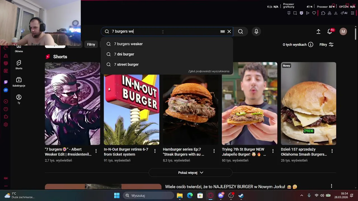Image resolution: width=358 pixels, height=201 pixels.
Task: Open the Opera AI assistant button
Action: point(344,13)
